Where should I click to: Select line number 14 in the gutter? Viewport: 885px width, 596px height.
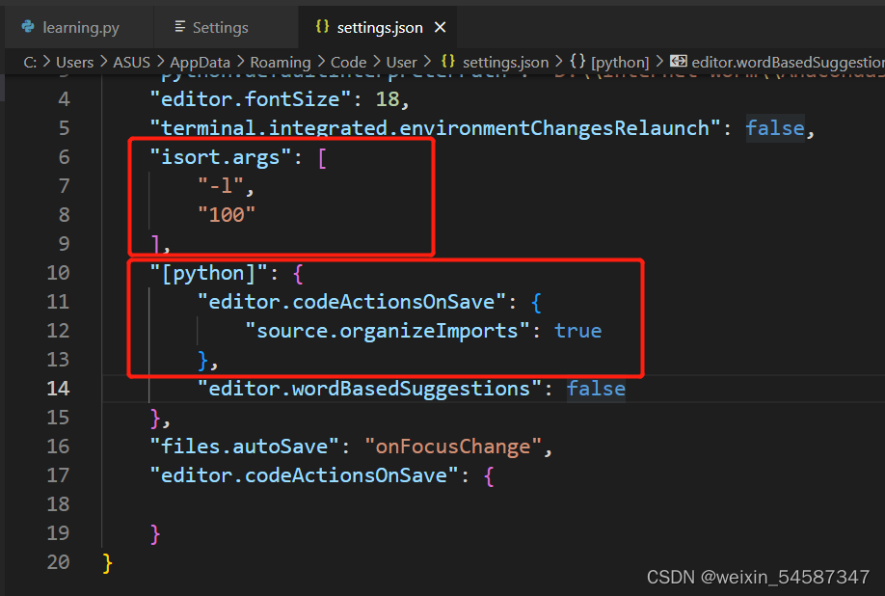pos(58,388)
